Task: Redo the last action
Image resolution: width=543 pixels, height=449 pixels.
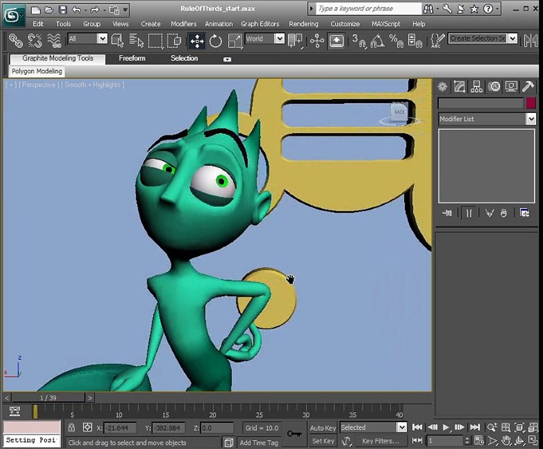Action: click(x=95, y=10)
